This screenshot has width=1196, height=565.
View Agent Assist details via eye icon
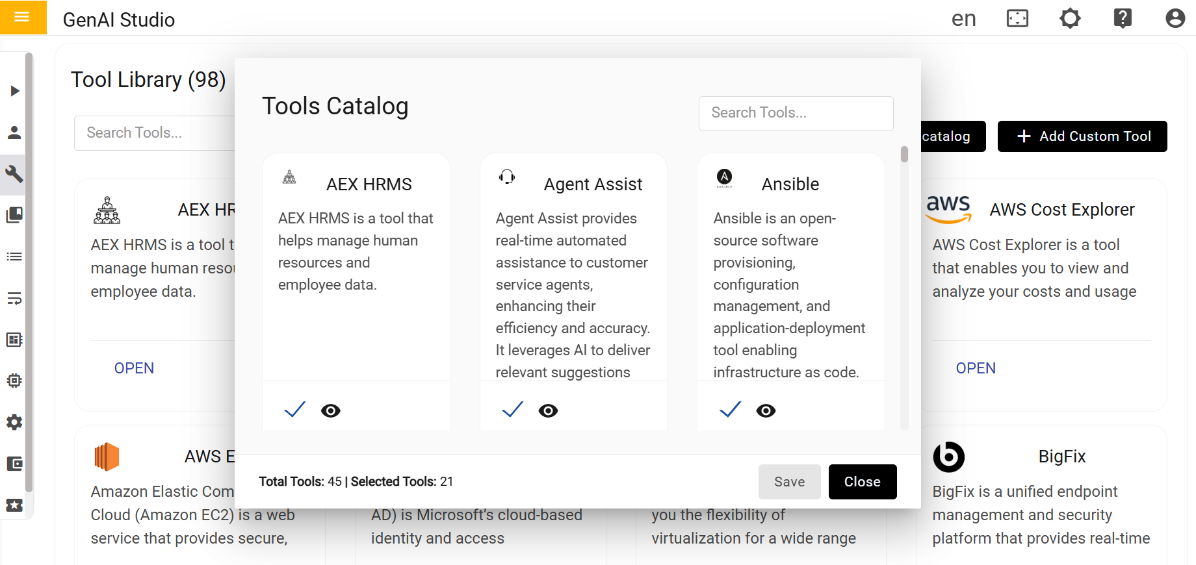[x=549, y=410]
